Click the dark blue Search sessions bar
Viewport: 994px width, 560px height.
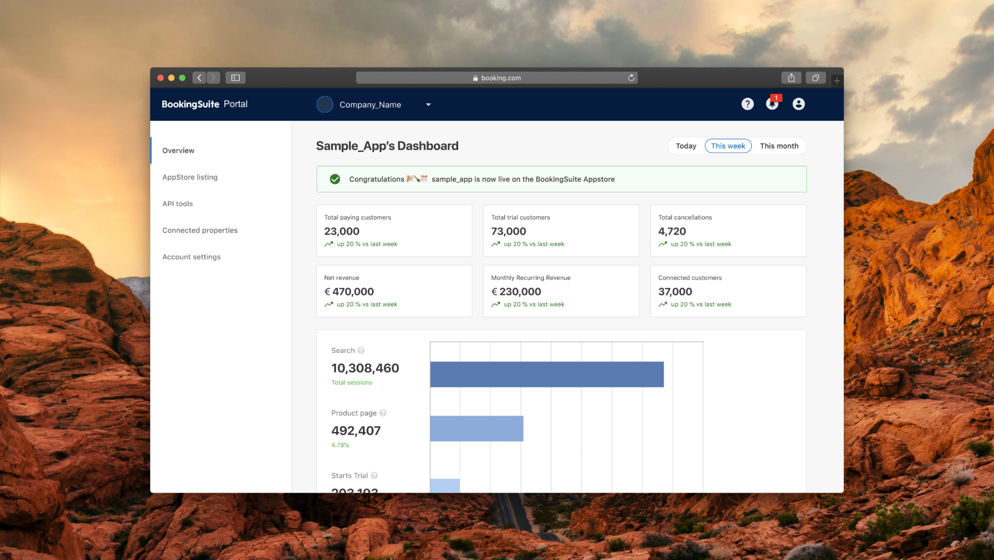[x=547, y=374]
